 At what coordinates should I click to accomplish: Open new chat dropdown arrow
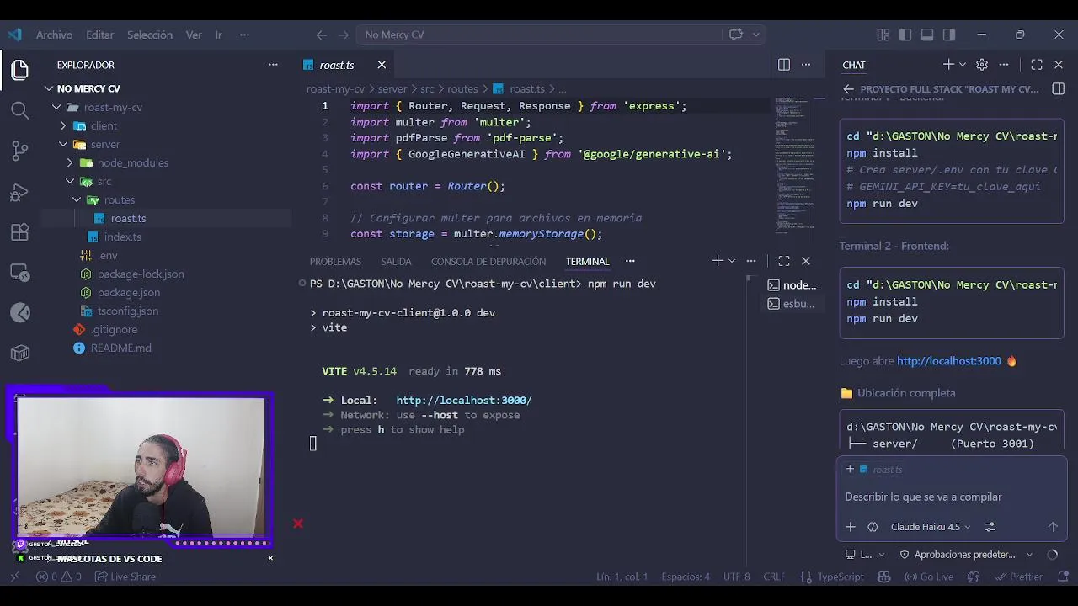click(963, 65)
